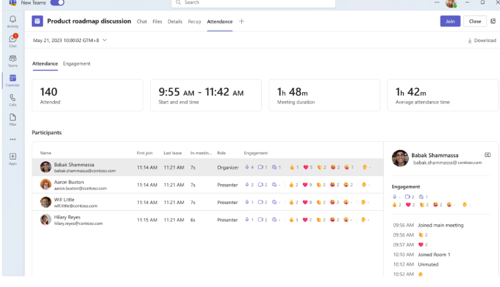Click thumbs up reaction in Hilary Reyes row
This screenshot has height=287, width=500.
[x=291, y=219]
